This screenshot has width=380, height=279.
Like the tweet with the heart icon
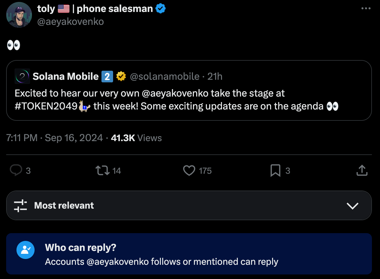tap(189, 170)
